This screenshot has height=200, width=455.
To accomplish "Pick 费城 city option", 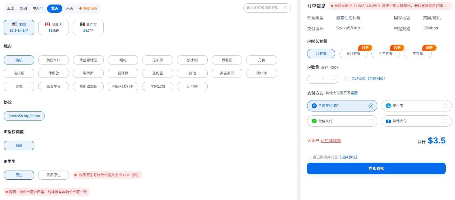I will pos(19,87).
